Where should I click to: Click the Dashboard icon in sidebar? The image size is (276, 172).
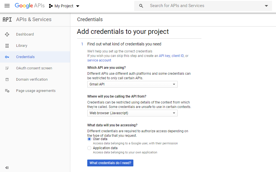(7, 34)
